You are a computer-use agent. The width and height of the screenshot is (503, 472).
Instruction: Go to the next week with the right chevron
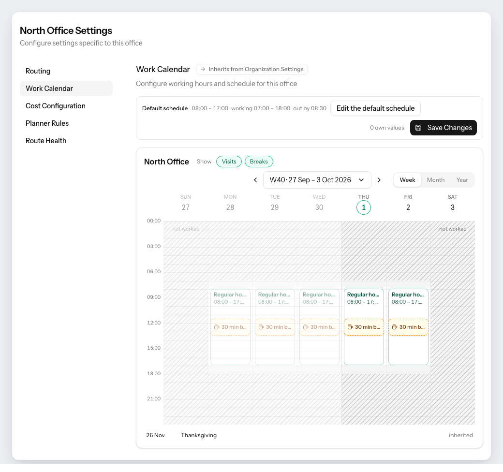(x=379, y=180)
